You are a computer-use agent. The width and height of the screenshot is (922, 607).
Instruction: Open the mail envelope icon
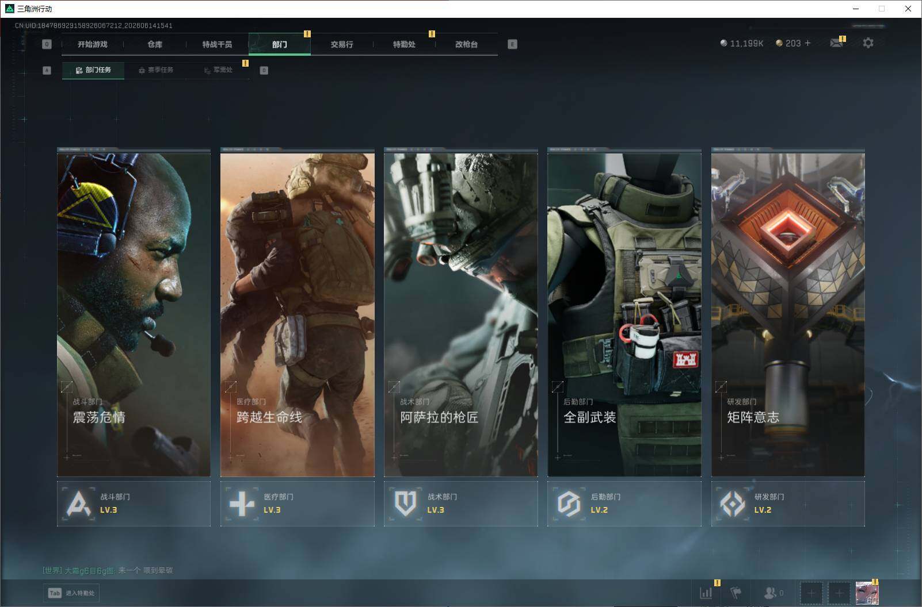click(837, 43)
